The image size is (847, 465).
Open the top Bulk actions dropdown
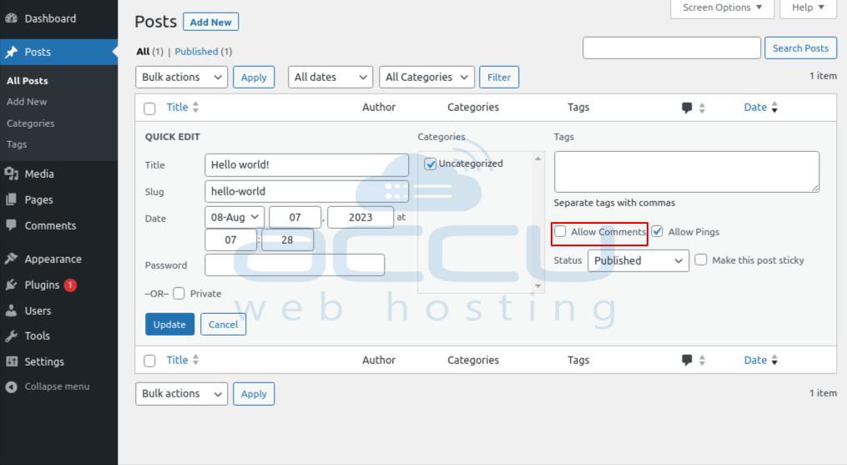(181, 77)
